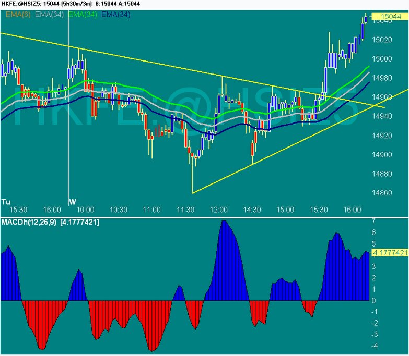Click the dark blue EMA(34) legend label
Viewport: 409px width, 356px height.
pyautogui.click(x=115, y=14)
